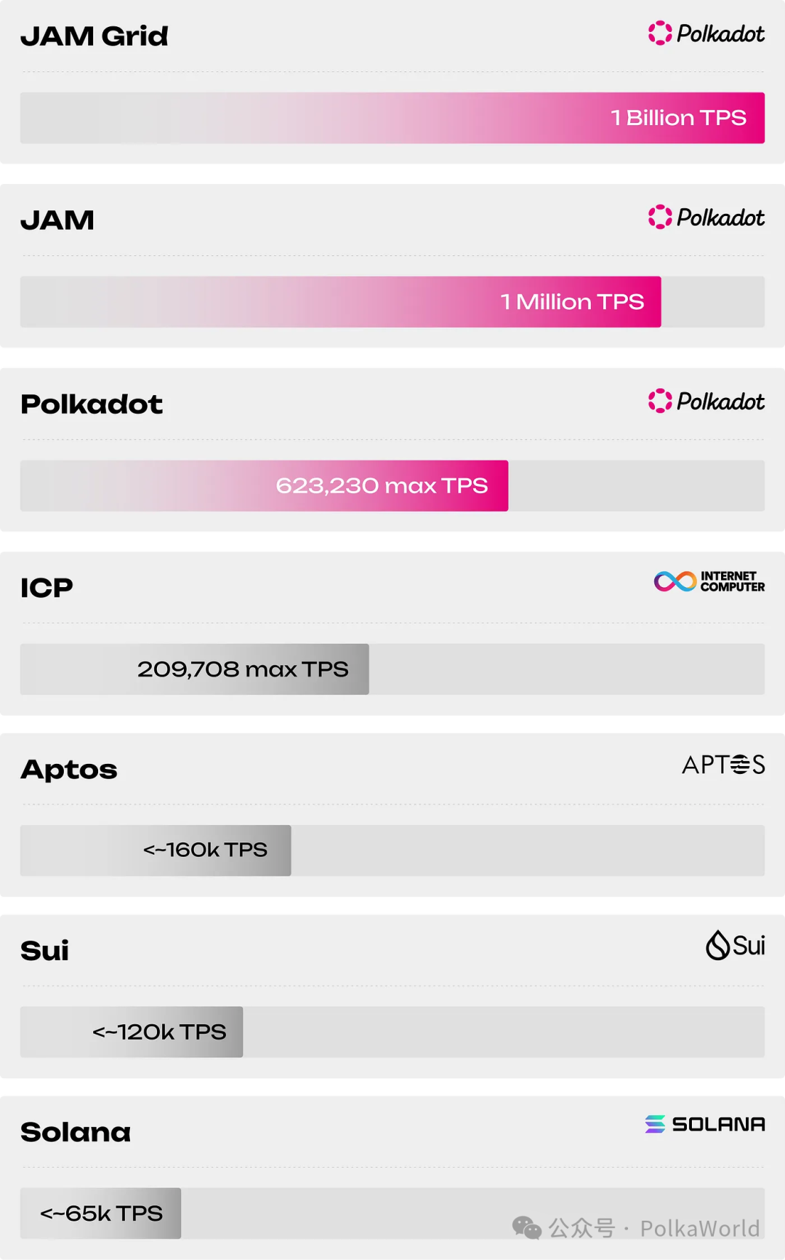Click the Solana heading text
This screenshot has width=785, height=1260.
coord(76,1132)
